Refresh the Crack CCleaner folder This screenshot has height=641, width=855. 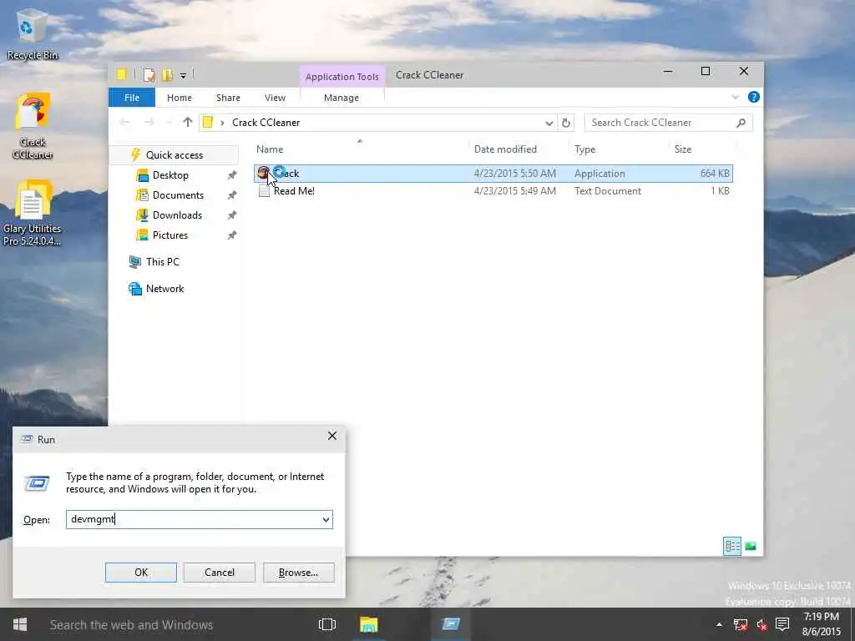tap(566, 124)
